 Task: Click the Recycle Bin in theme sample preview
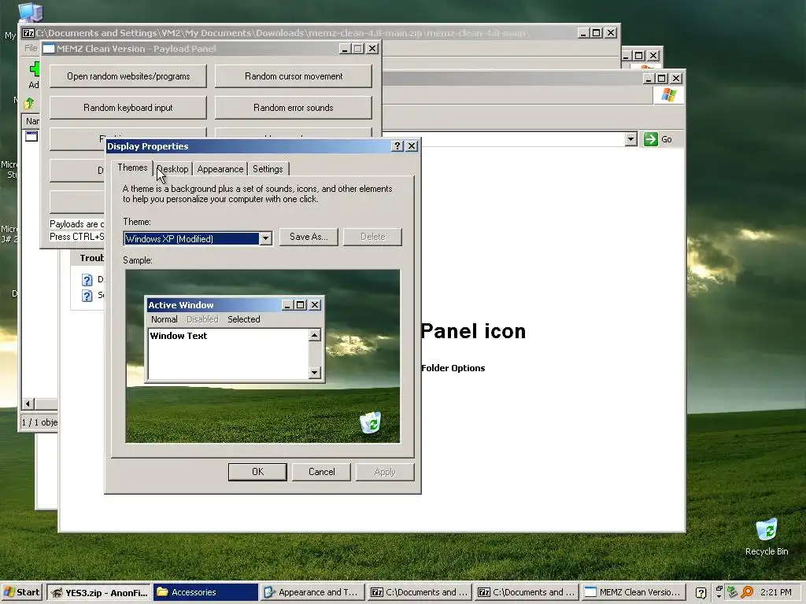371,422
